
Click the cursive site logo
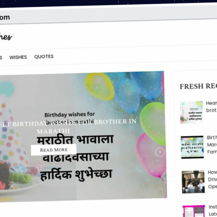point(6,37)
